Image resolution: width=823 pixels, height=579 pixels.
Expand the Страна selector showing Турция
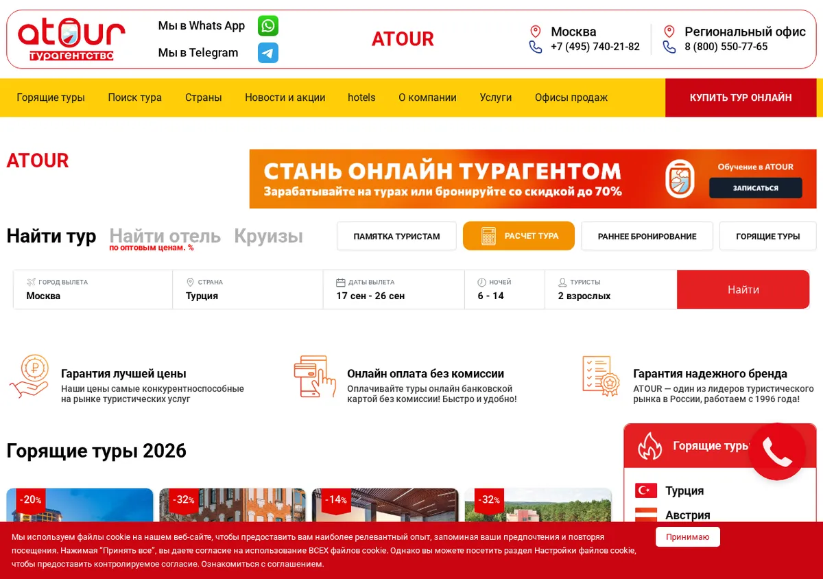[x=248, y=289]
